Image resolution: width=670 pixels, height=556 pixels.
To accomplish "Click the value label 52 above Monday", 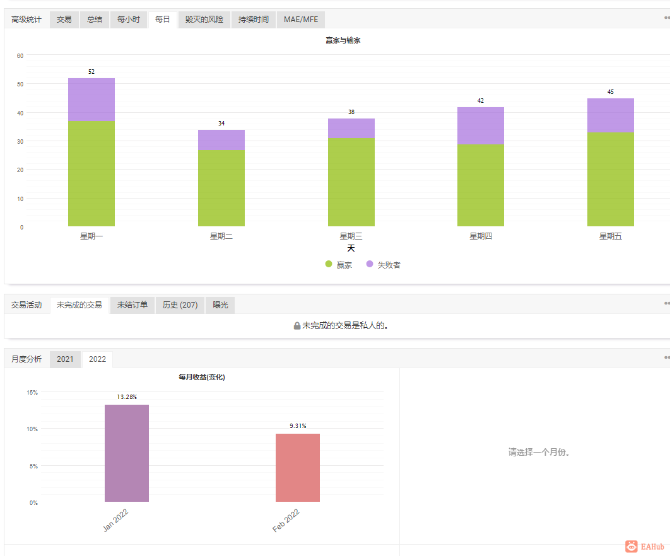I will [x=91, y=72].
